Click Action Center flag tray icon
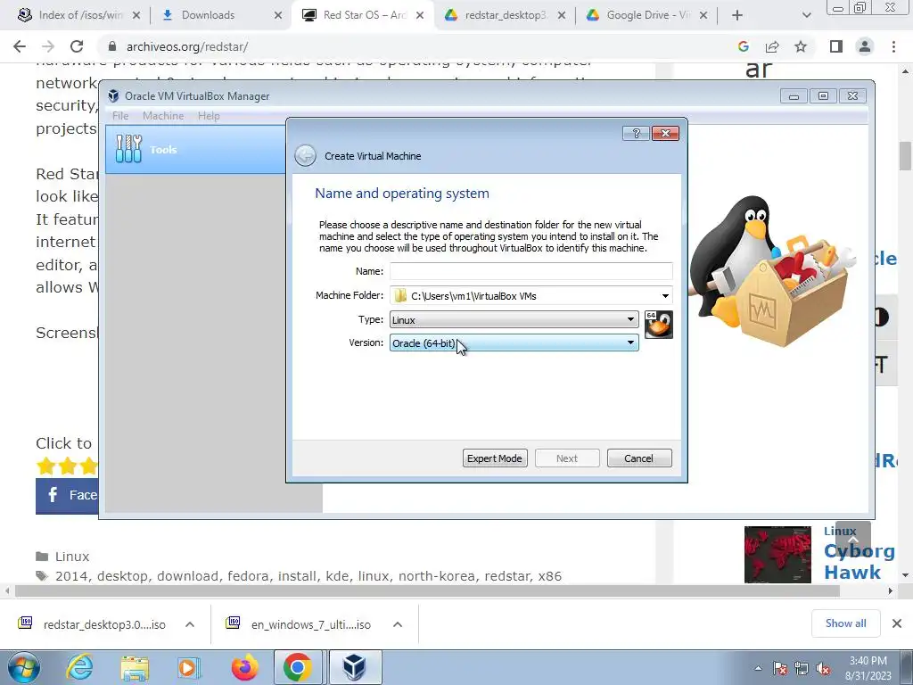 coord(780,669)
